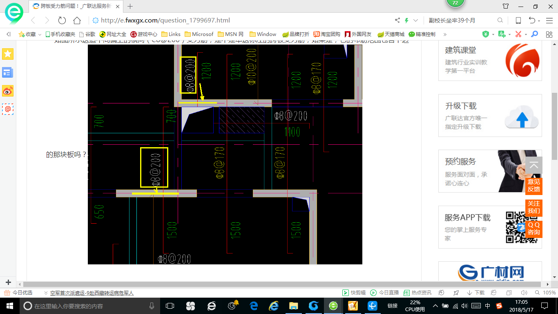The height and width of the screenshot is (314, 558).
Task: Click the magnifier search icon
Action: 500,20
